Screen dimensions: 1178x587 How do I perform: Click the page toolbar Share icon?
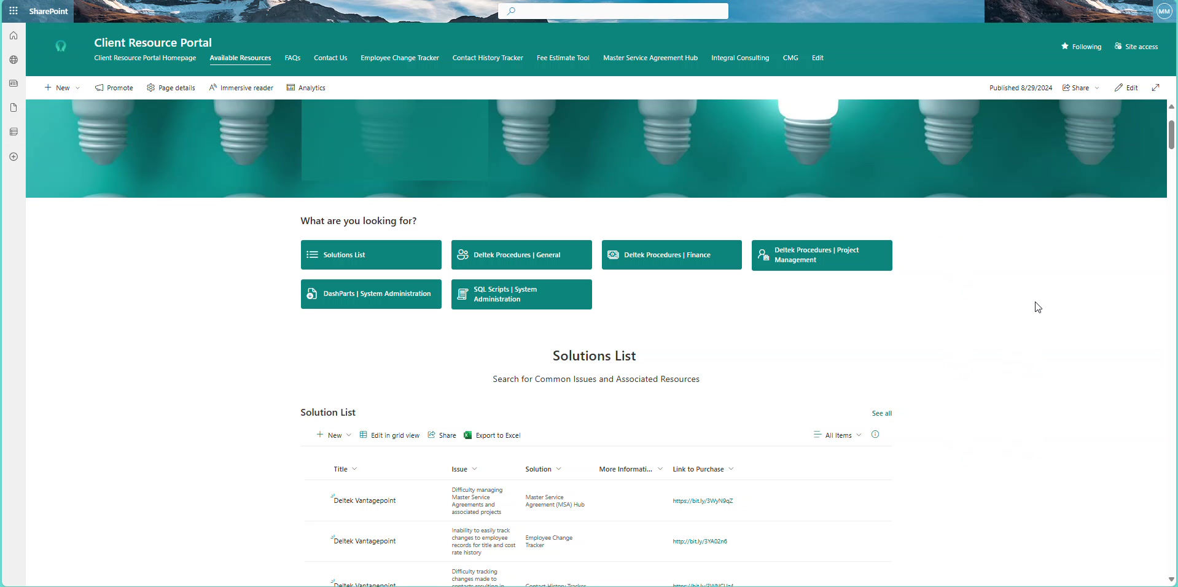1066,88
